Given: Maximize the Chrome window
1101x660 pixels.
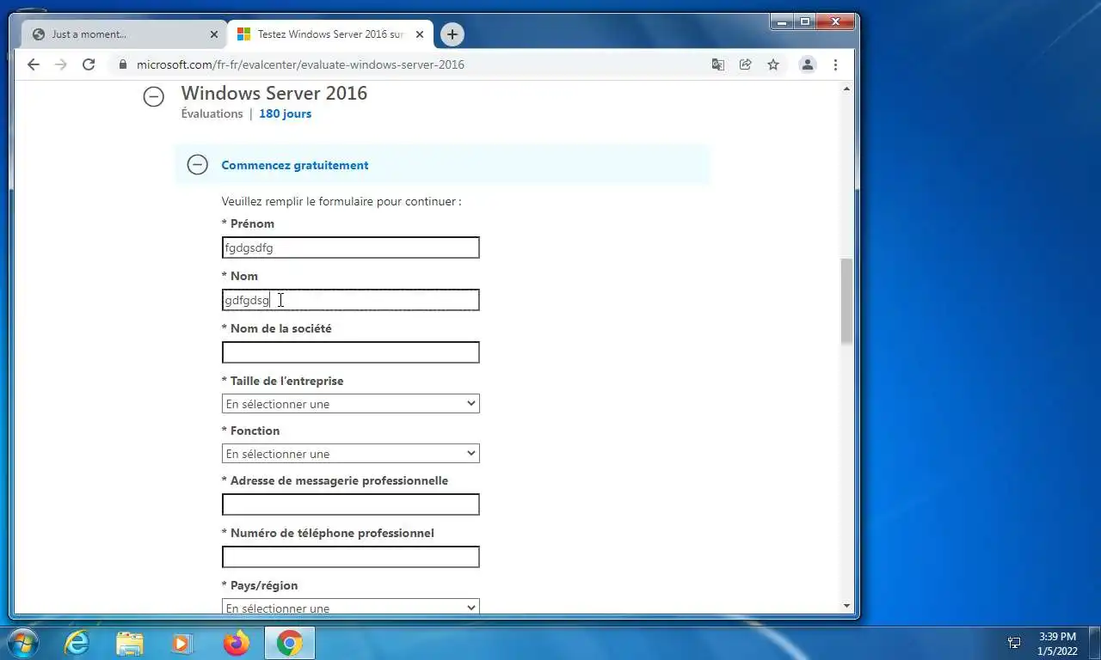Looking at the screenshot, I should (805, 21).
